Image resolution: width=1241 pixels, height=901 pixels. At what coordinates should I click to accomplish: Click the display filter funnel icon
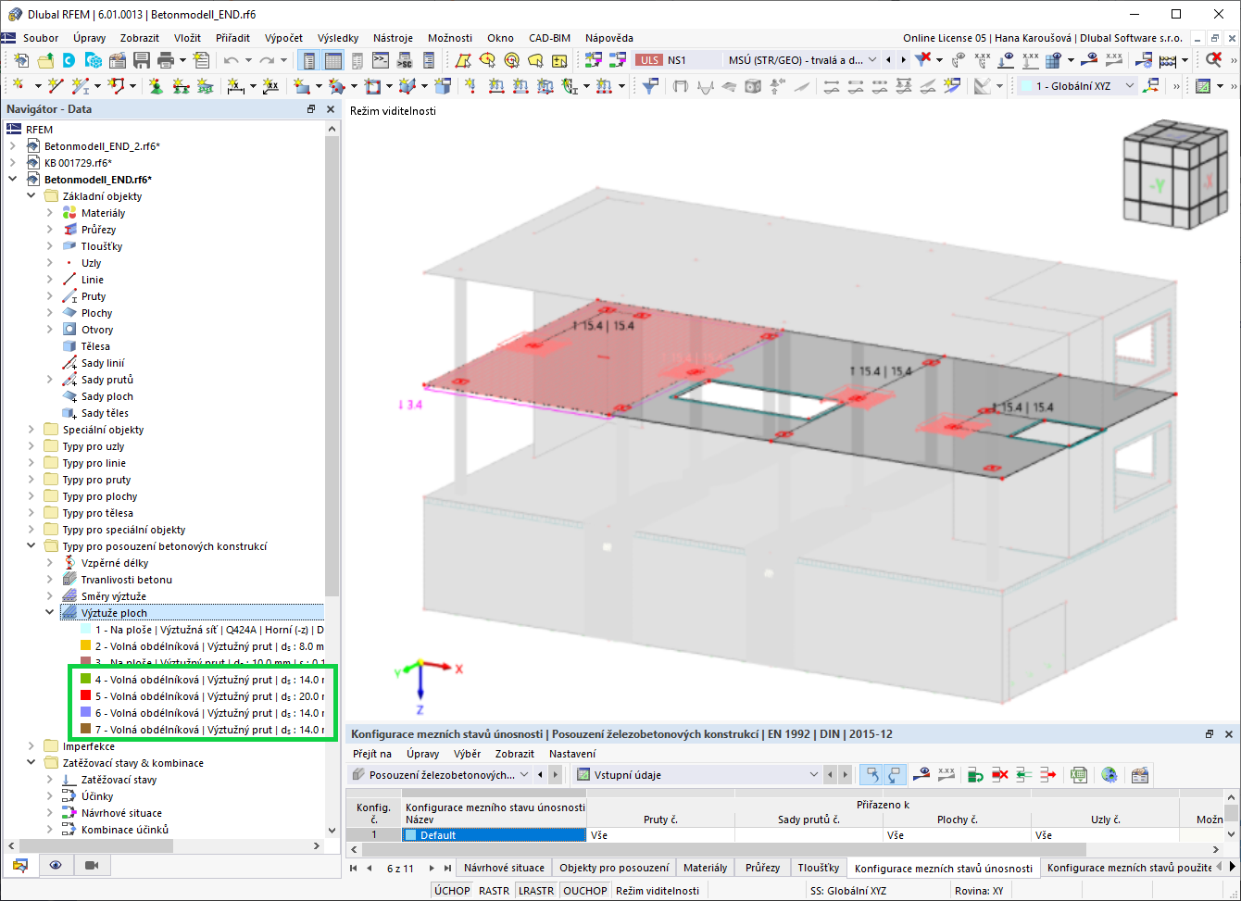(x=652, y=86)
